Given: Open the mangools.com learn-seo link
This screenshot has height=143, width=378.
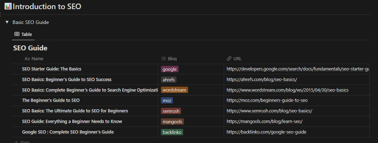Looking at the screenshot, I should click(x=264, y=122).
